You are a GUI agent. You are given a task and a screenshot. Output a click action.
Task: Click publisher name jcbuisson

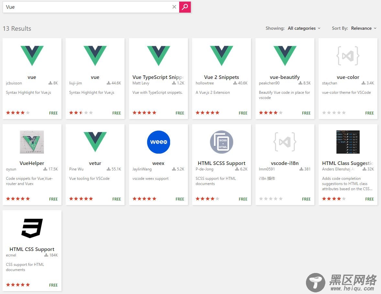click(14, 83)
